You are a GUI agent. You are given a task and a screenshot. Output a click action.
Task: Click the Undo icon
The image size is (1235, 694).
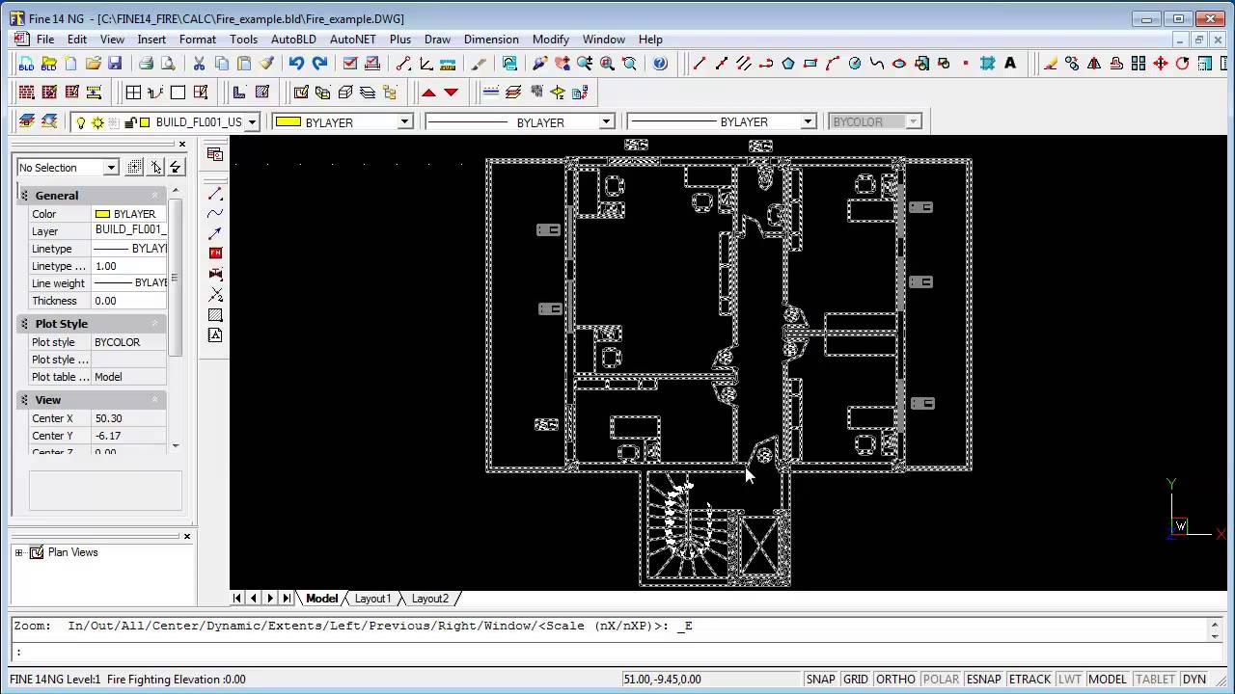pos(298,64)
